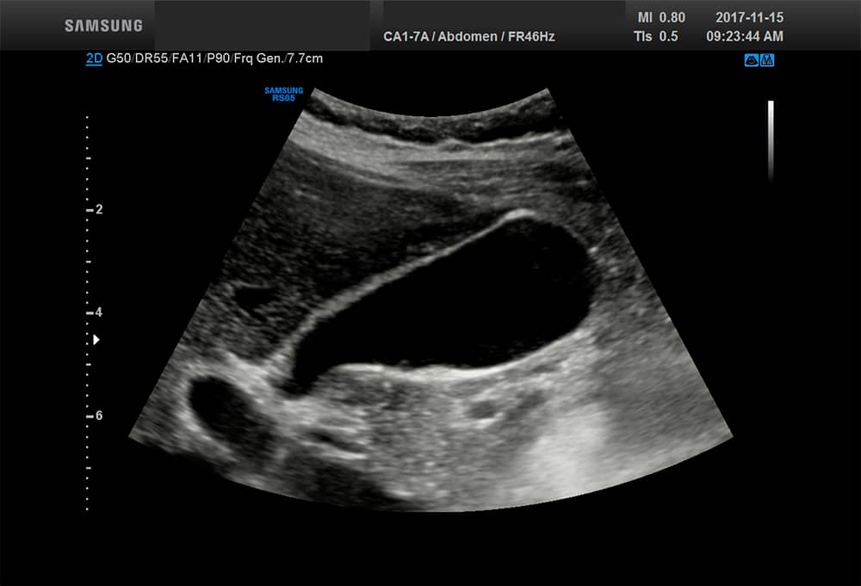Screen dimensions: 861x586
Task: Click the white focal zone triangle marker
Action: pos(96,341)
